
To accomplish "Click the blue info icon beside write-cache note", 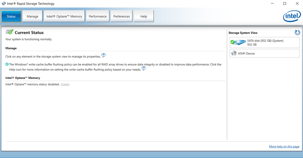I will [7, 64].
